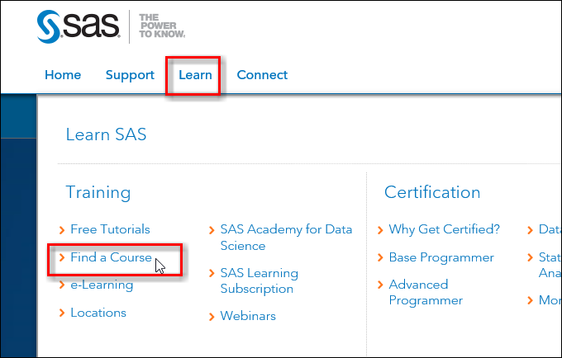Open the Home menu item
The width and height of the screenshot is (562, 358).
click(63, 75)
